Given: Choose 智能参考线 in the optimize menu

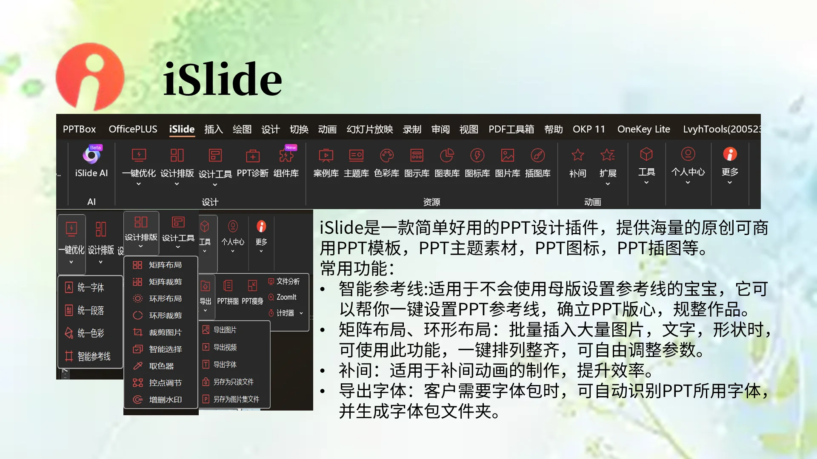Looking at the screenshot, I should [94, 356].
